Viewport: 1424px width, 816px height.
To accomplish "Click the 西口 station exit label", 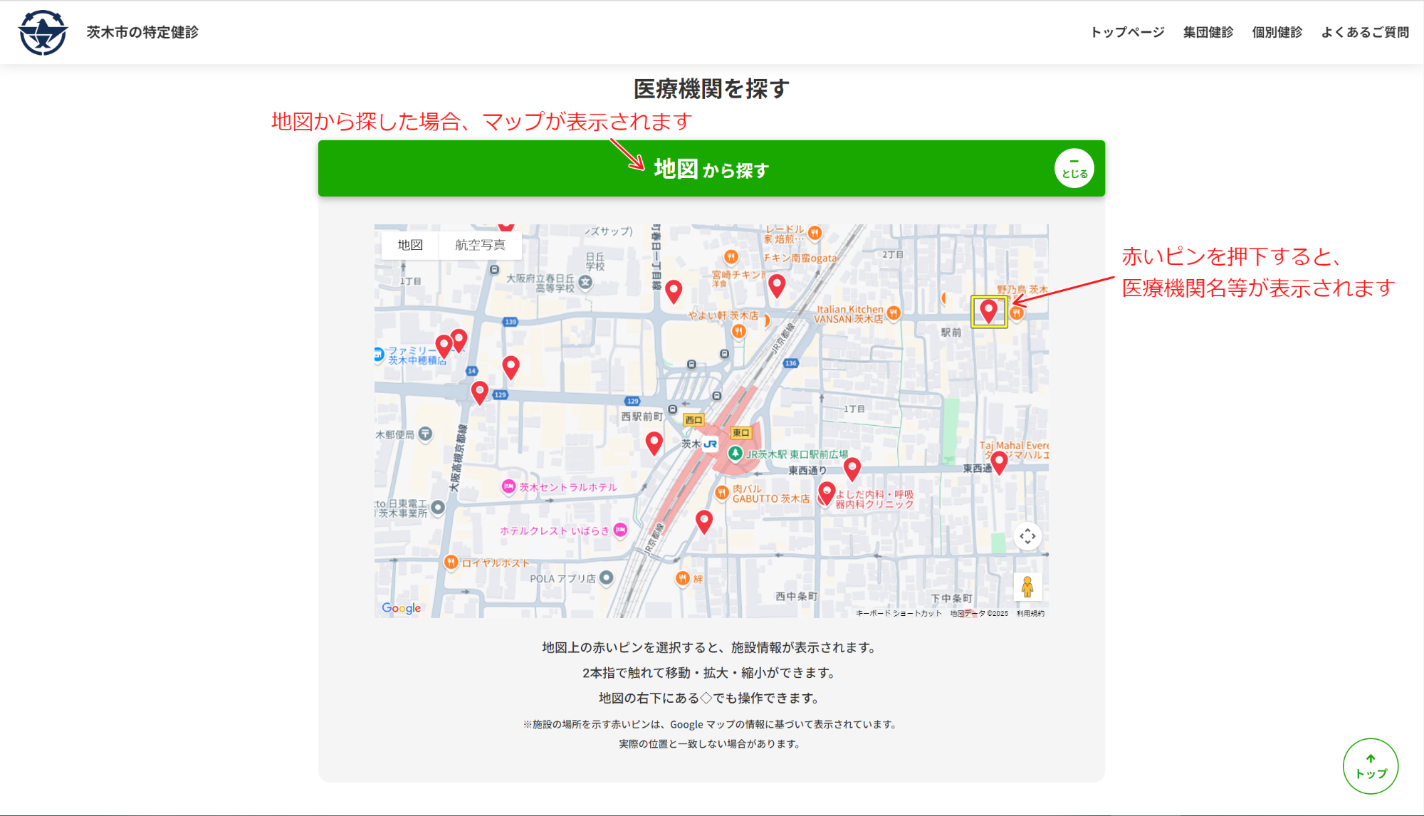I will pyautogui.click(x=693, y=420).
